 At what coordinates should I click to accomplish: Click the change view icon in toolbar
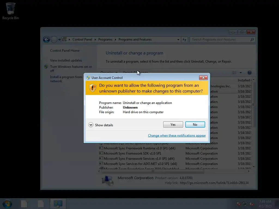(235, 72)
